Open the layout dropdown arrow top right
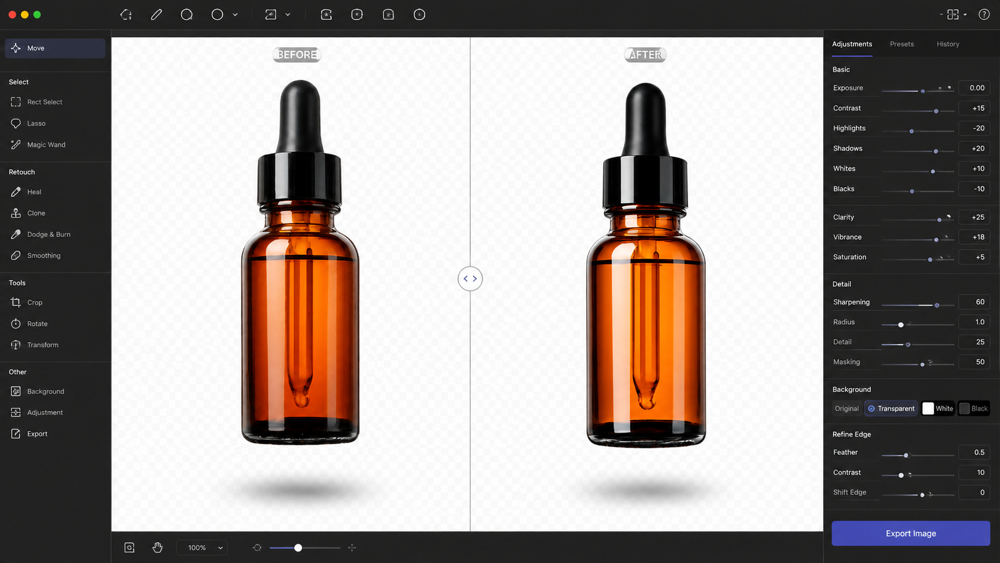Viewport: 1000px width, 563px height. point(965,14)
